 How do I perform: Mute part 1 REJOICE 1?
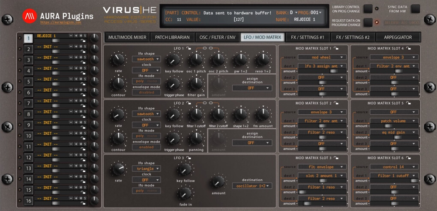click(81, 36)
